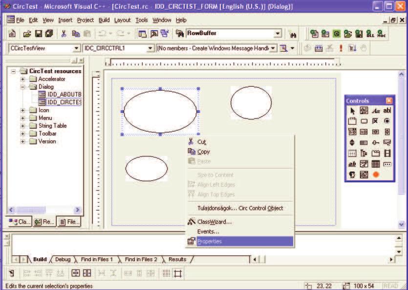Expand the Icon resource folder
The image size is (408, 290).
(x=23, y=110)
